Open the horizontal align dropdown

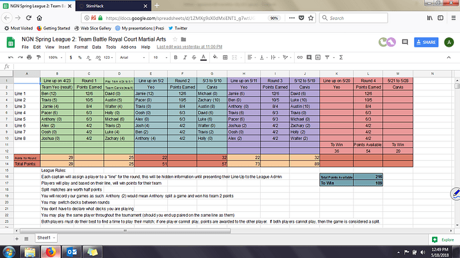251,57
